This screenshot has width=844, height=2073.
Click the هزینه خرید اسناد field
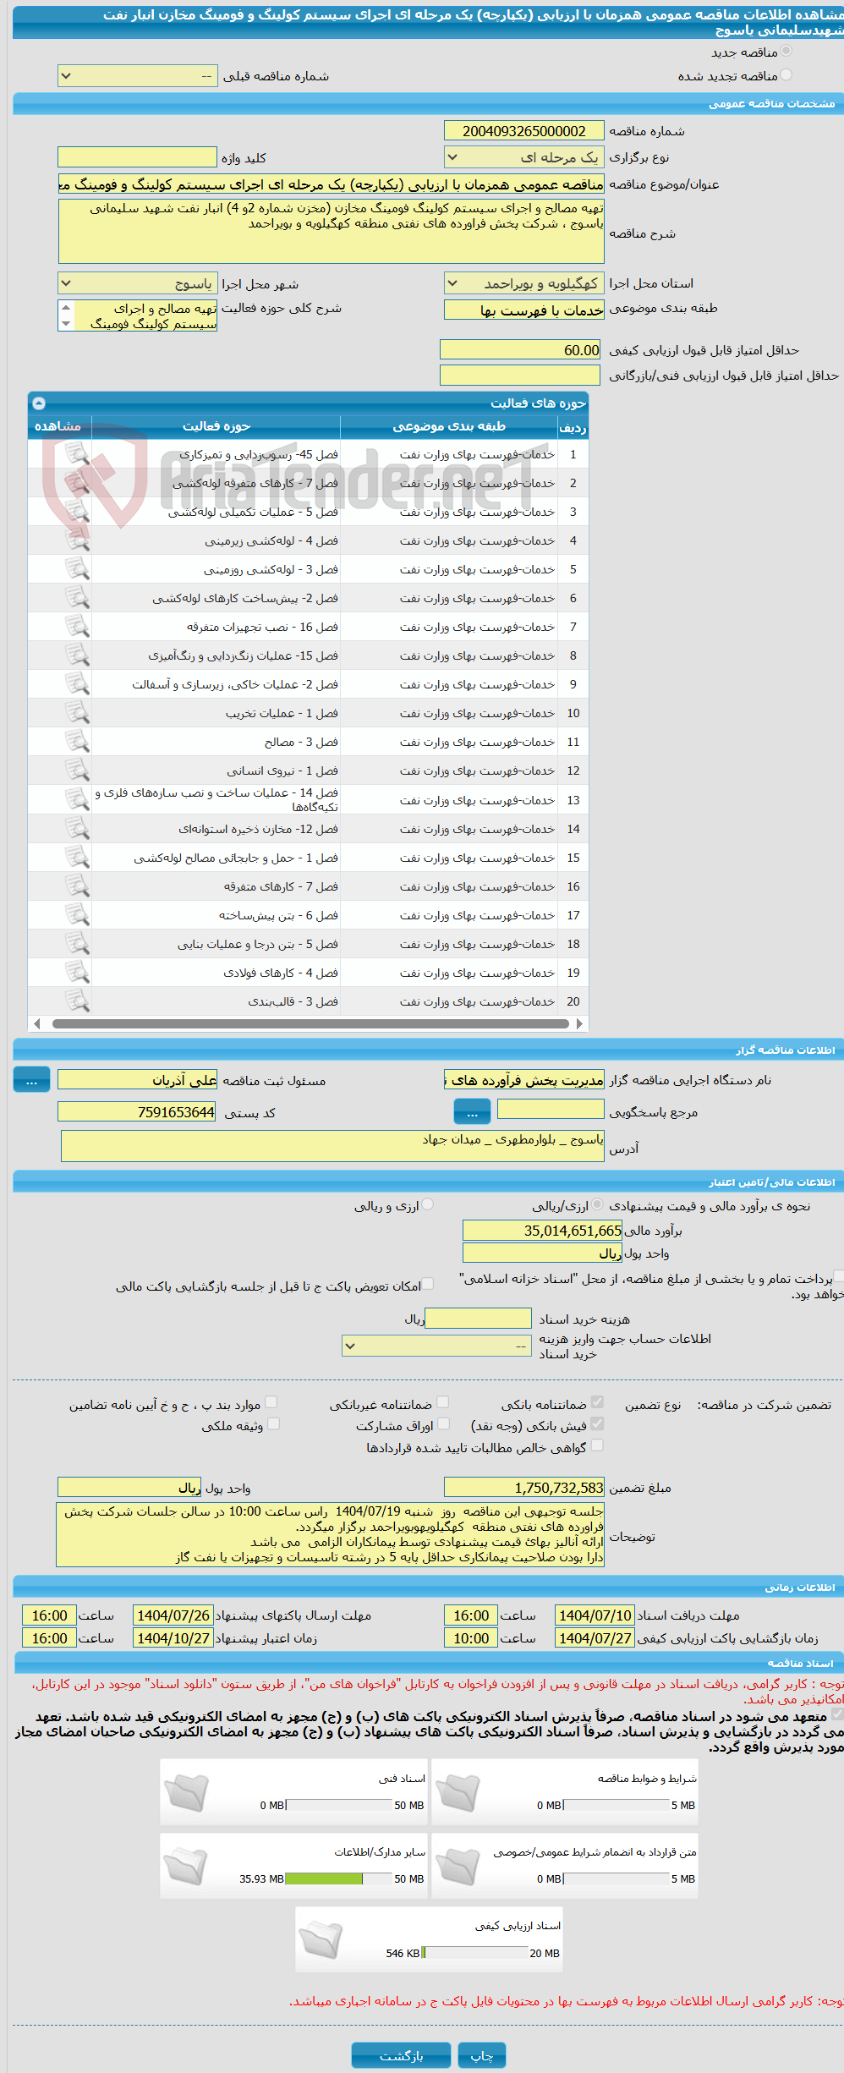478,1319
